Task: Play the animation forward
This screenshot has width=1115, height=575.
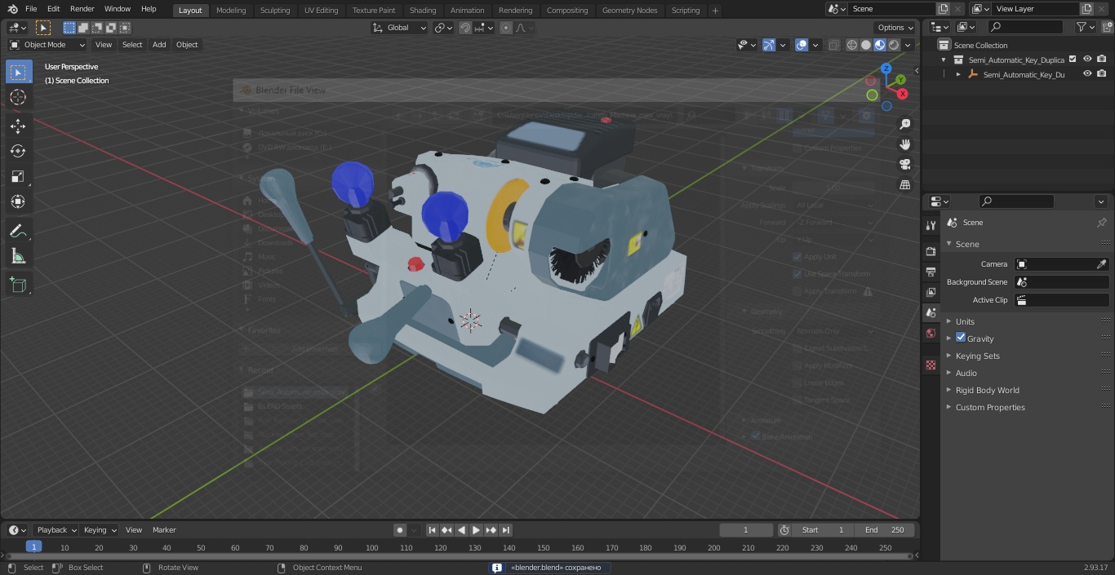Action: point(476,530)
